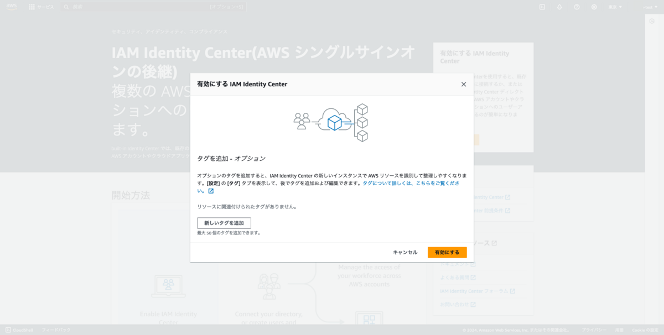Screen dimensions: 664x335
Task: Open the サービス grid menu
Action: click(x=41, y=7)
